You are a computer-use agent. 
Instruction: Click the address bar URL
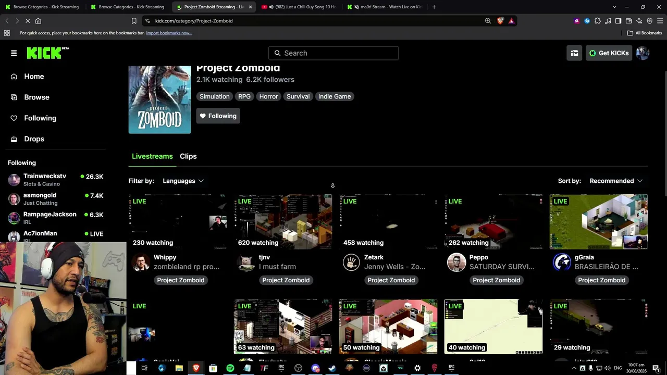[x=194, y=21]
